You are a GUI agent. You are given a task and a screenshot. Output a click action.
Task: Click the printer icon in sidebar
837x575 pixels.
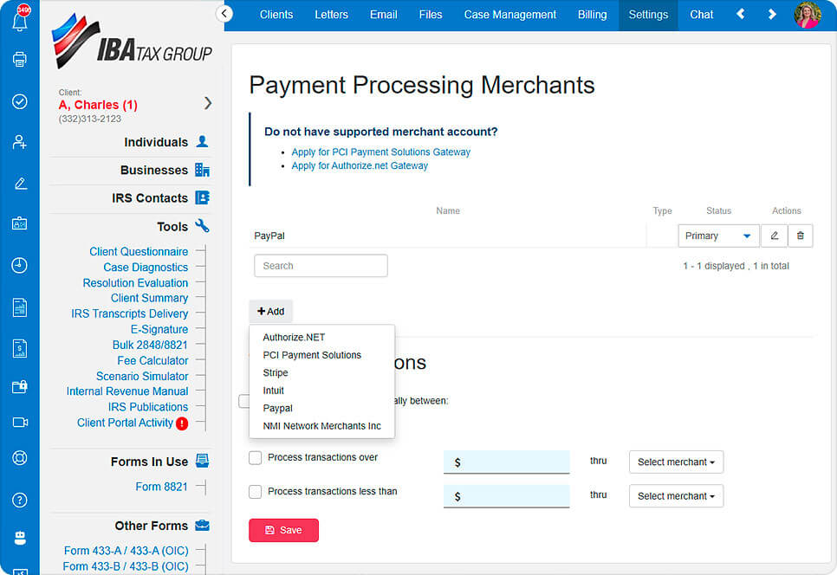coord(20,59)
